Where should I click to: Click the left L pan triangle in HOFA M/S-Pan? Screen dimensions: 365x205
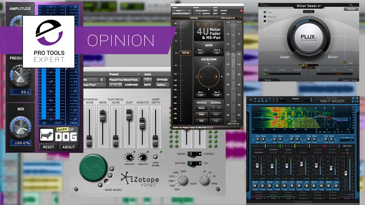(201, 76)
